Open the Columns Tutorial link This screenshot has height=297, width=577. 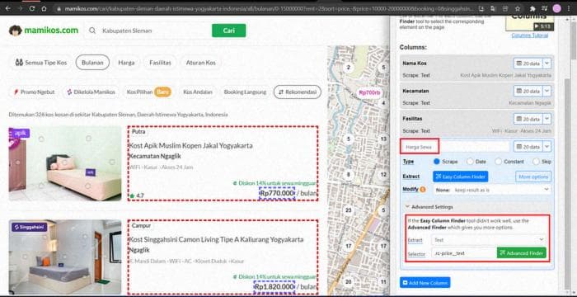point(529,35)
